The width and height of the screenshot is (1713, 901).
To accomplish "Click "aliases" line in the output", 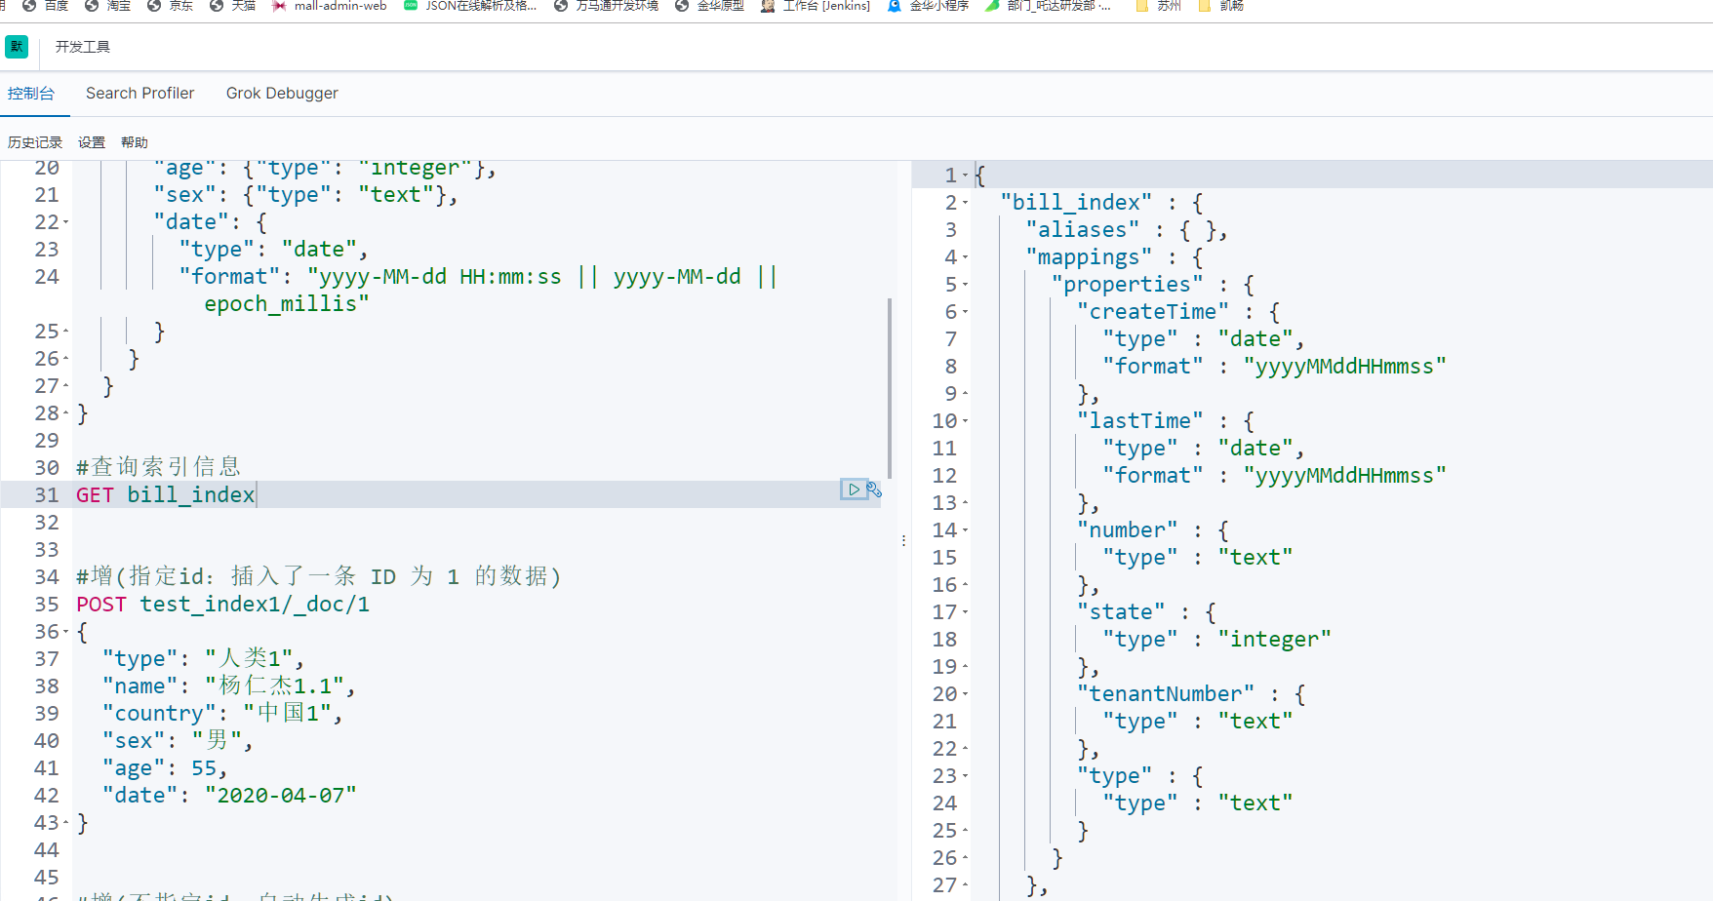I will tap(1127, 230).
